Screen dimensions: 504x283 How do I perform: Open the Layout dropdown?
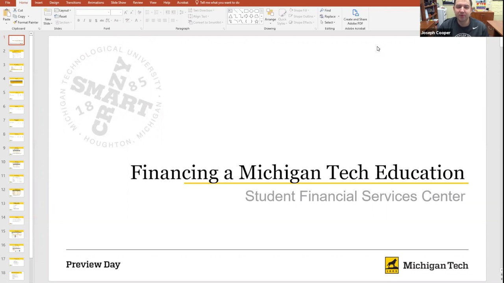[63, 10]
